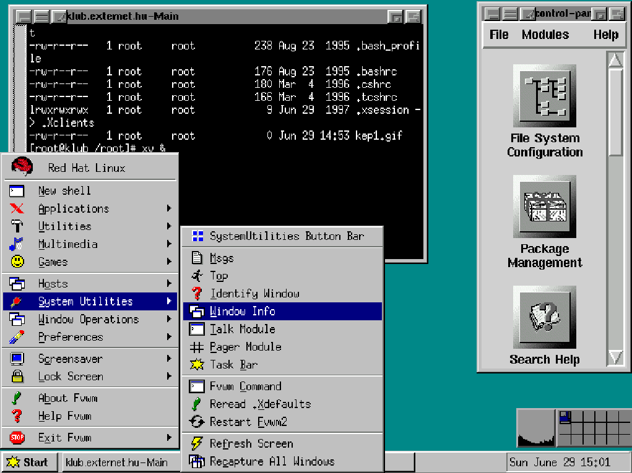This screenshot has width=632, height=473.
Task: Choose Recapture All Windows entry
Action: (282, 461)
